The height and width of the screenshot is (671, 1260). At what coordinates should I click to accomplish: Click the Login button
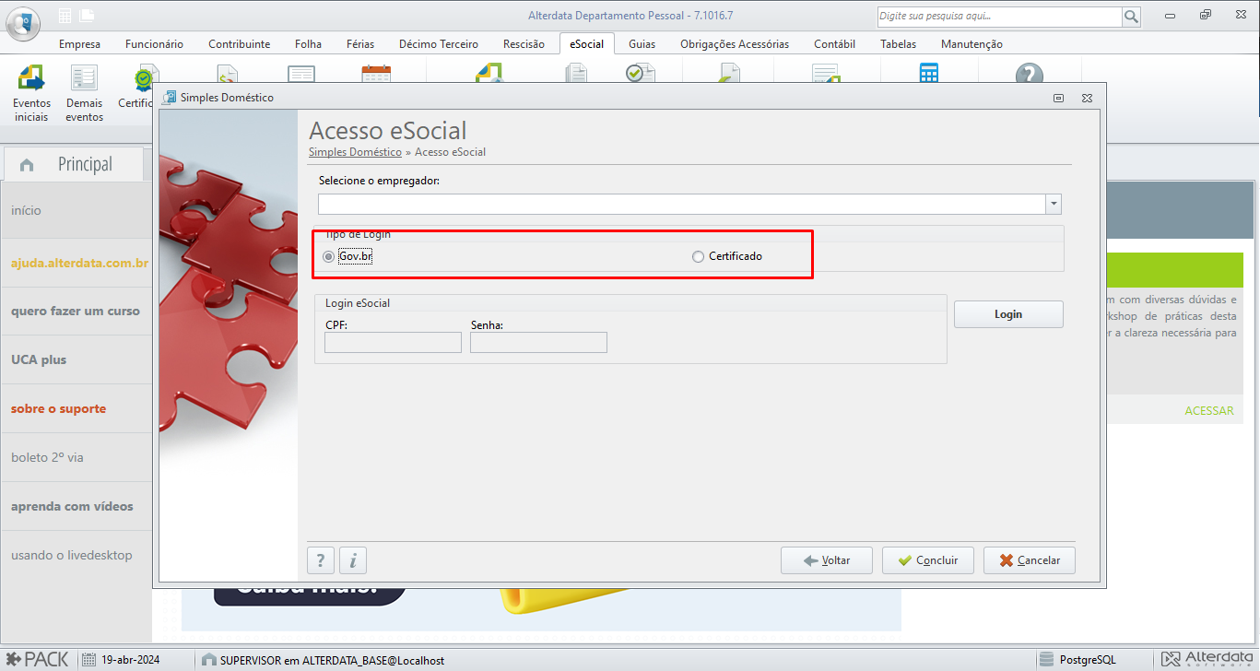coord(1008,314)
